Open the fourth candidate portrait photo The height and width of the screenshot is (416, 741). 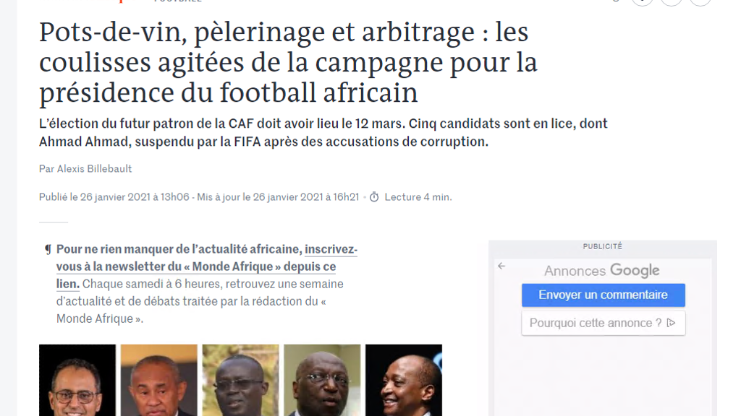[x=322, y=380]
